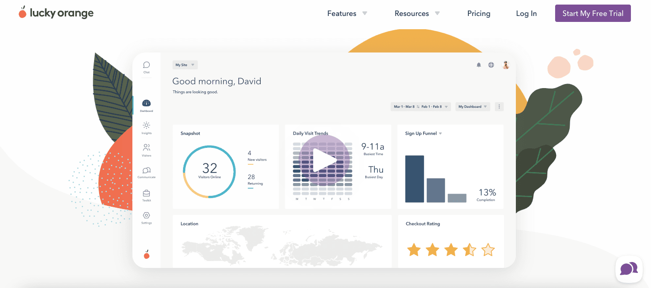Click the half-filled fourth rating star

pos(469,250)
